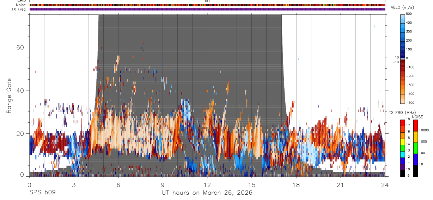The image size is (433, 200).
Task: Click the 300 label on velocity scale
Action: 410,31
